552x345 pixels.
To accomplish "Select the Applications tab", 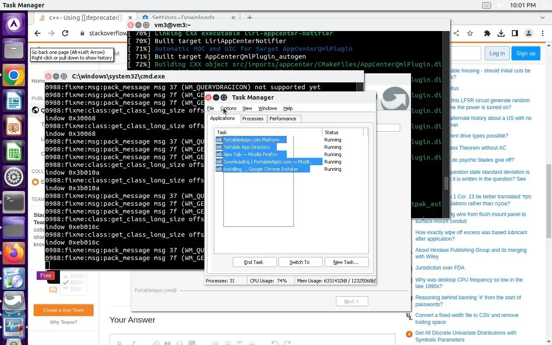I will pyautogui.click(x=223, y=118).
